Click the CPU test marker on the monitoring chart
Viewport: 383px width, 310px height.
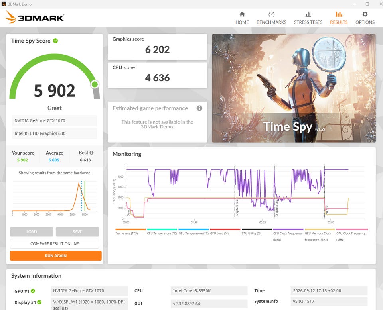[x=327, y=211]
